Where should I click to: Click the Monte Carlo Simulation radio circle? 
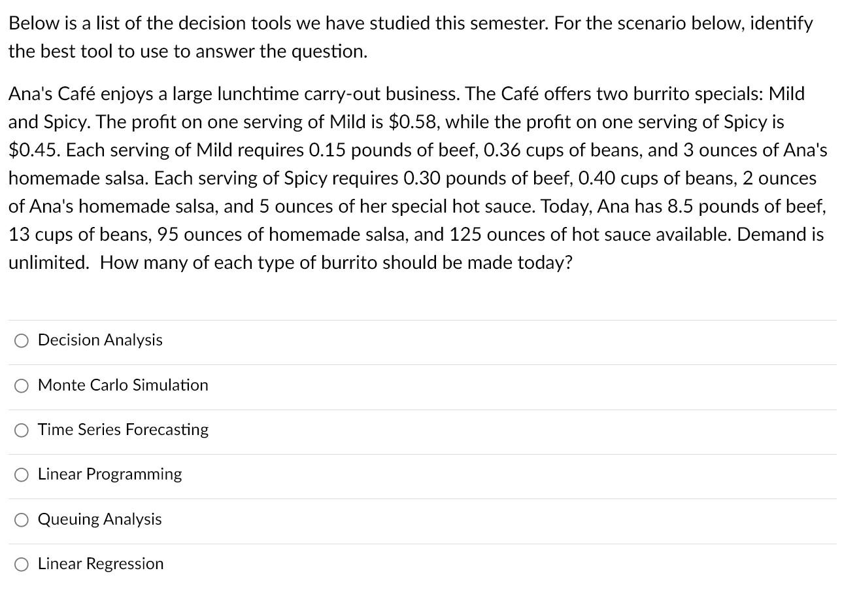click(21, 386)
